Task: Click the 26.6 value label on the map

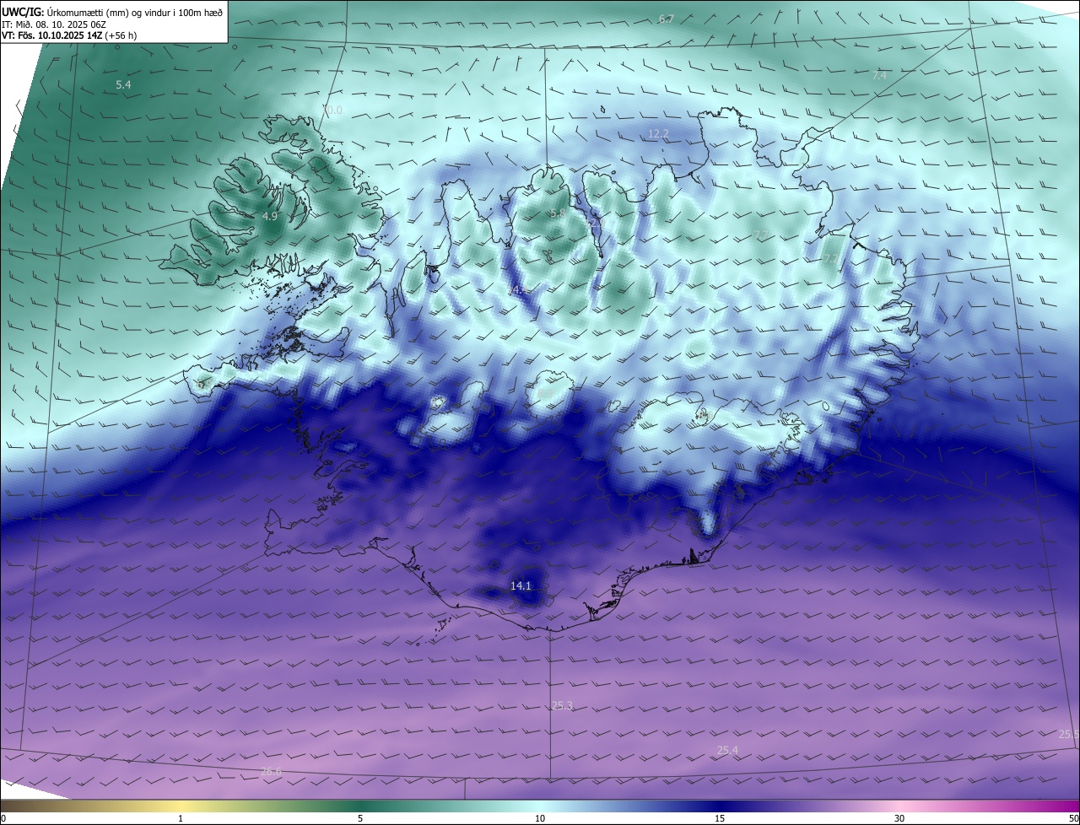Action: coord(271,771)
